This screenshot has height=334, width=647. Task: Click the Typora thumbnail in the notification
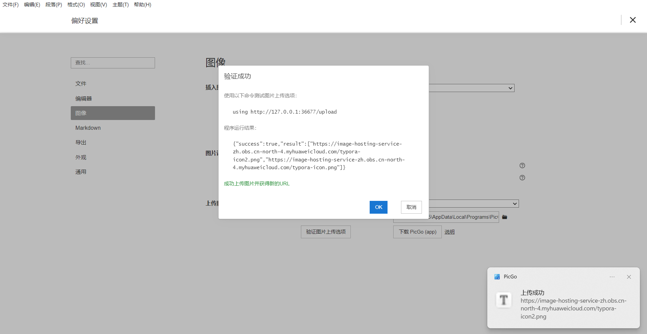click(x=504, y=300)
